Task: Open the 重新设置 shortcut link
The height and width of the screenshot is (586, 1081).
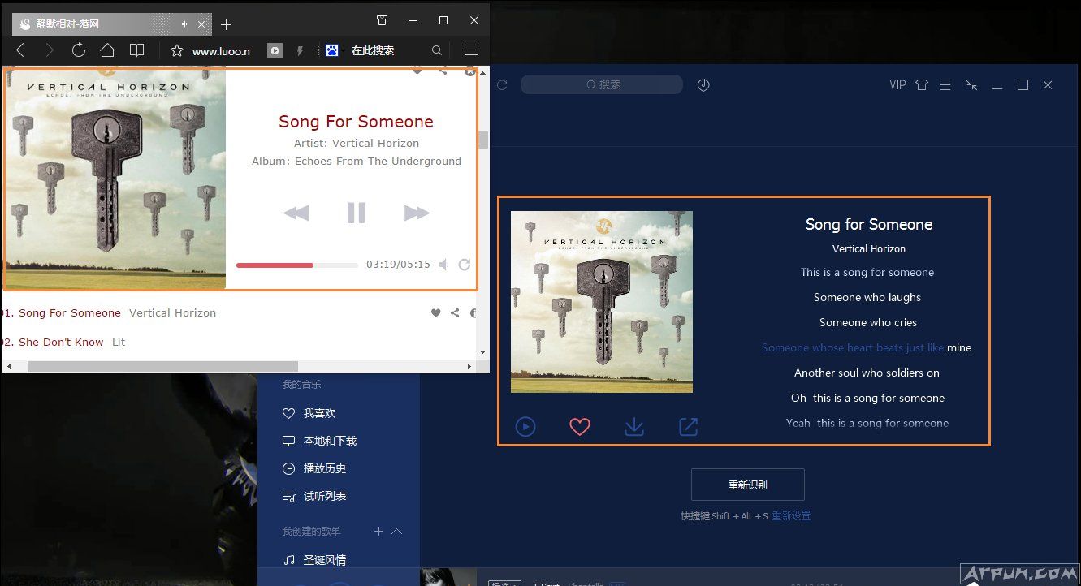Action: click(791, 516)
